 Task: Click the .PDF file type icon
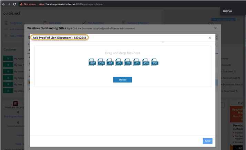tap(155, 62)
